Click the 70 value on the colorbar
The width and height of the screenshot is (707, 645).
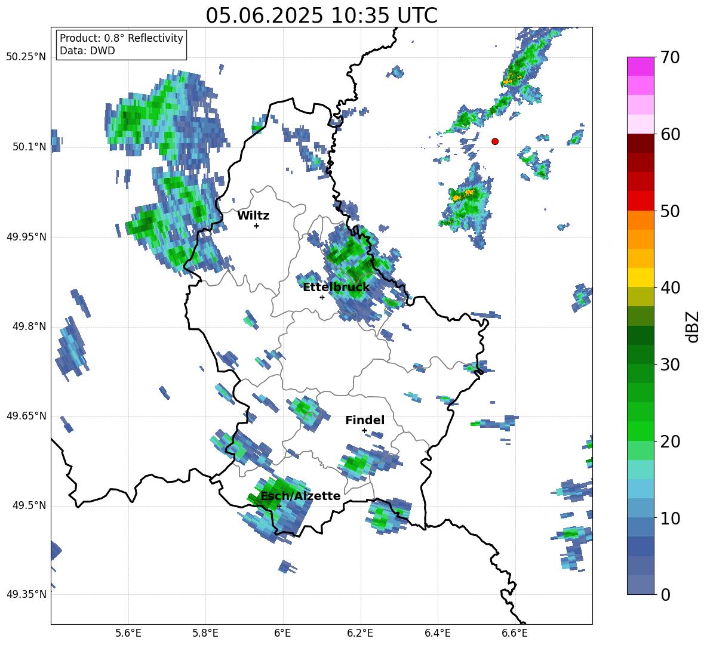tap(670, 58)
